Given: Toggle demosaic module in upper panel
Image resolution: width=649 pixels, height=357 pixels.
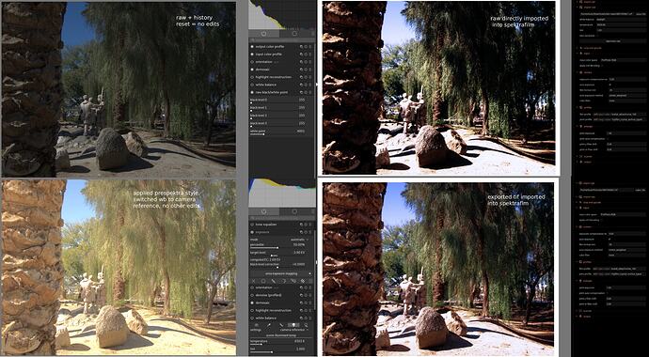Looking at the screenshot, I should pyautogui.click(x=252, y=70).
